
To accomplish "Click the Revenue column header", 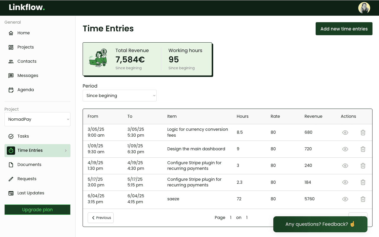I will (313, 116).
